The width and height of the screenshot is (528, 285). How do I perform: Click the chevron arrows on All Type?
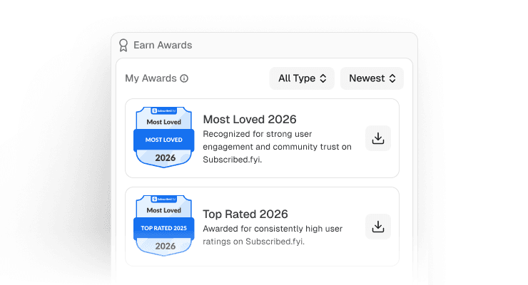coord(323,78)
